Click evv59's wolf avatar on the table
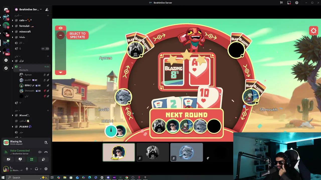Image resolution: width=321 pixels, height=180 pixels. tap(123, 97)
